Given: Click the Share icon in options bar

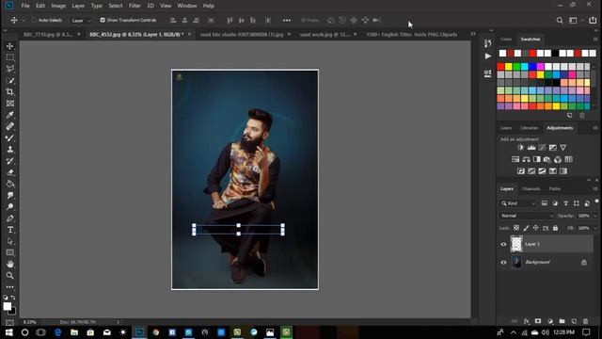Looking at the screenshot, I should [x=593, y=20].
